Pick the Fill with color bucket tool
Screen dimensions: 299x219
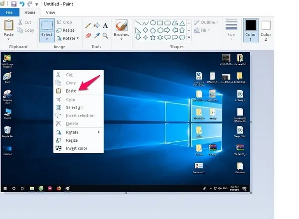97,25
